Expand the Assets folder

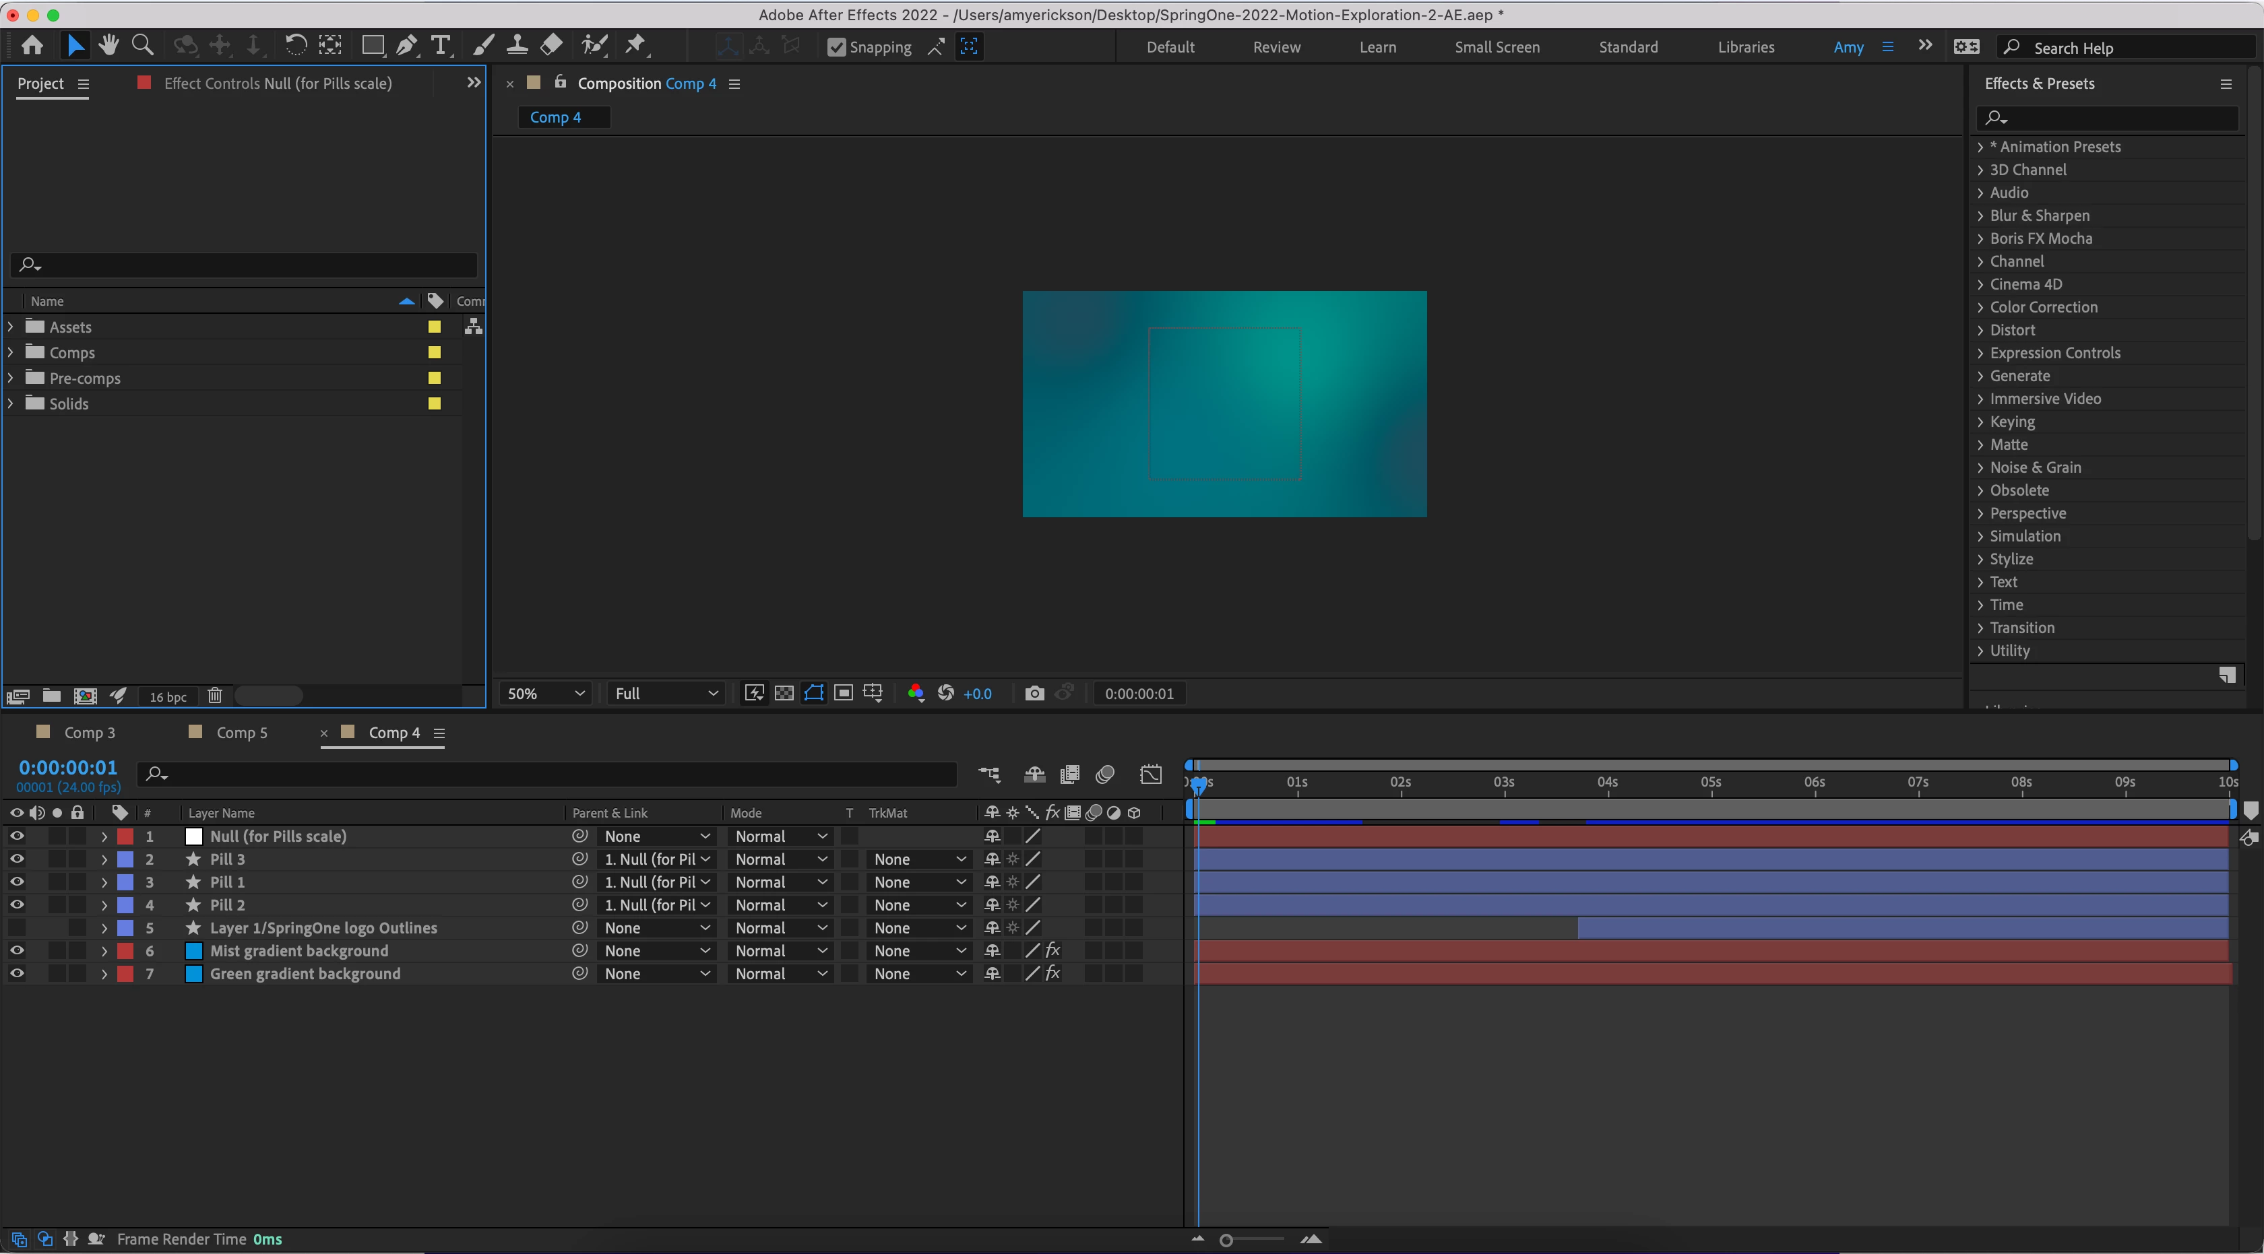tap(11, 327)
